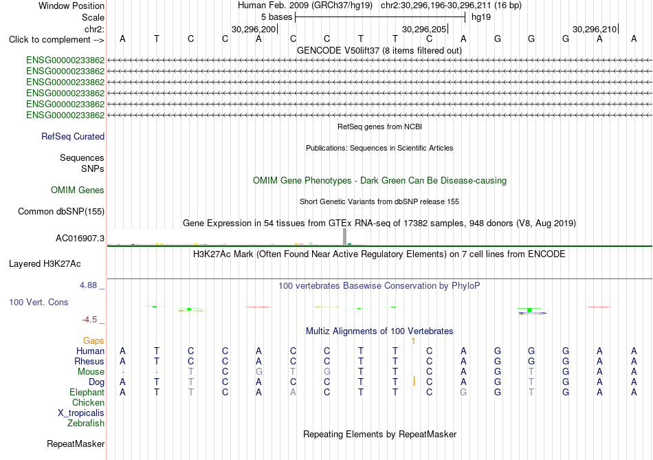The image size is (653, 460).
Task: Click the tall gray GTEx expression bar
Action: coord(344,237)
